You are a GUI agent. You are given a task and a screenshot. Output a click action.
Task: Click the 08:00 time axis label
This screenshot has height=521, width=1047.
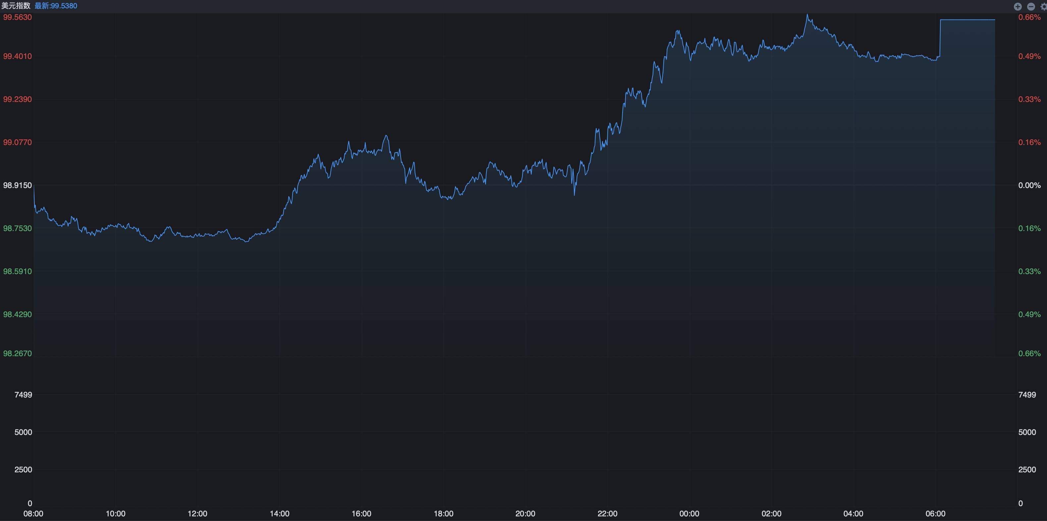point(33,514)
